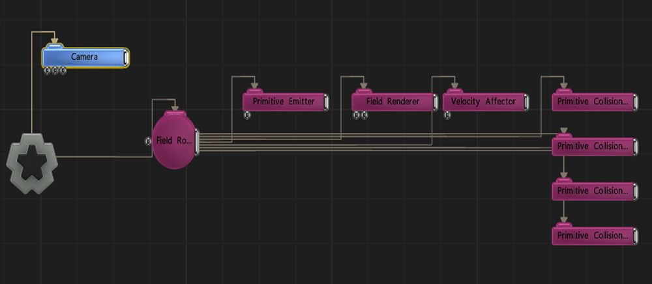Click the first input pin under Camera
The width and height of the screenshot is (652, 284).
[x=47, y=71]
